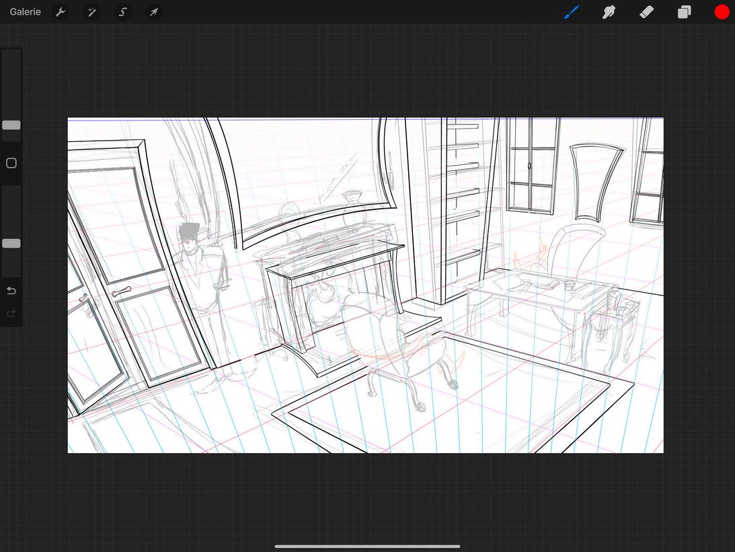Tap the square modifier button in sidebar

click(x=11, y=163)
